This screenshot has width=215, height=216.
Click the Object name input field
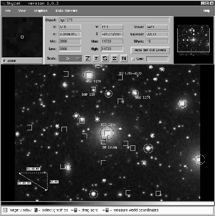(114, 20)
